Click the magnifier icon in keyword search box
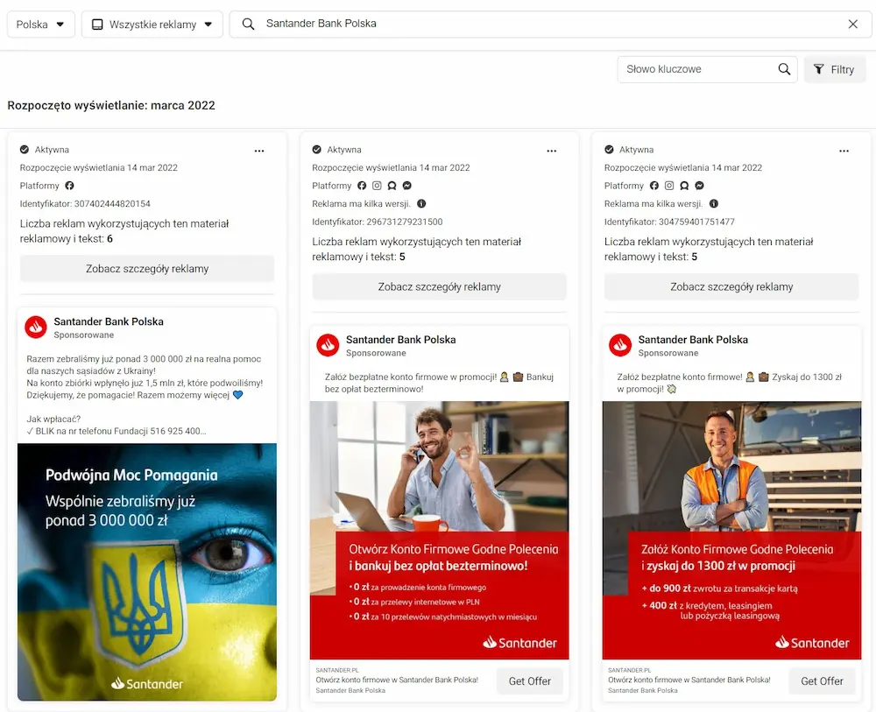The width and height of the screenshot is (876, 712). 784,69
